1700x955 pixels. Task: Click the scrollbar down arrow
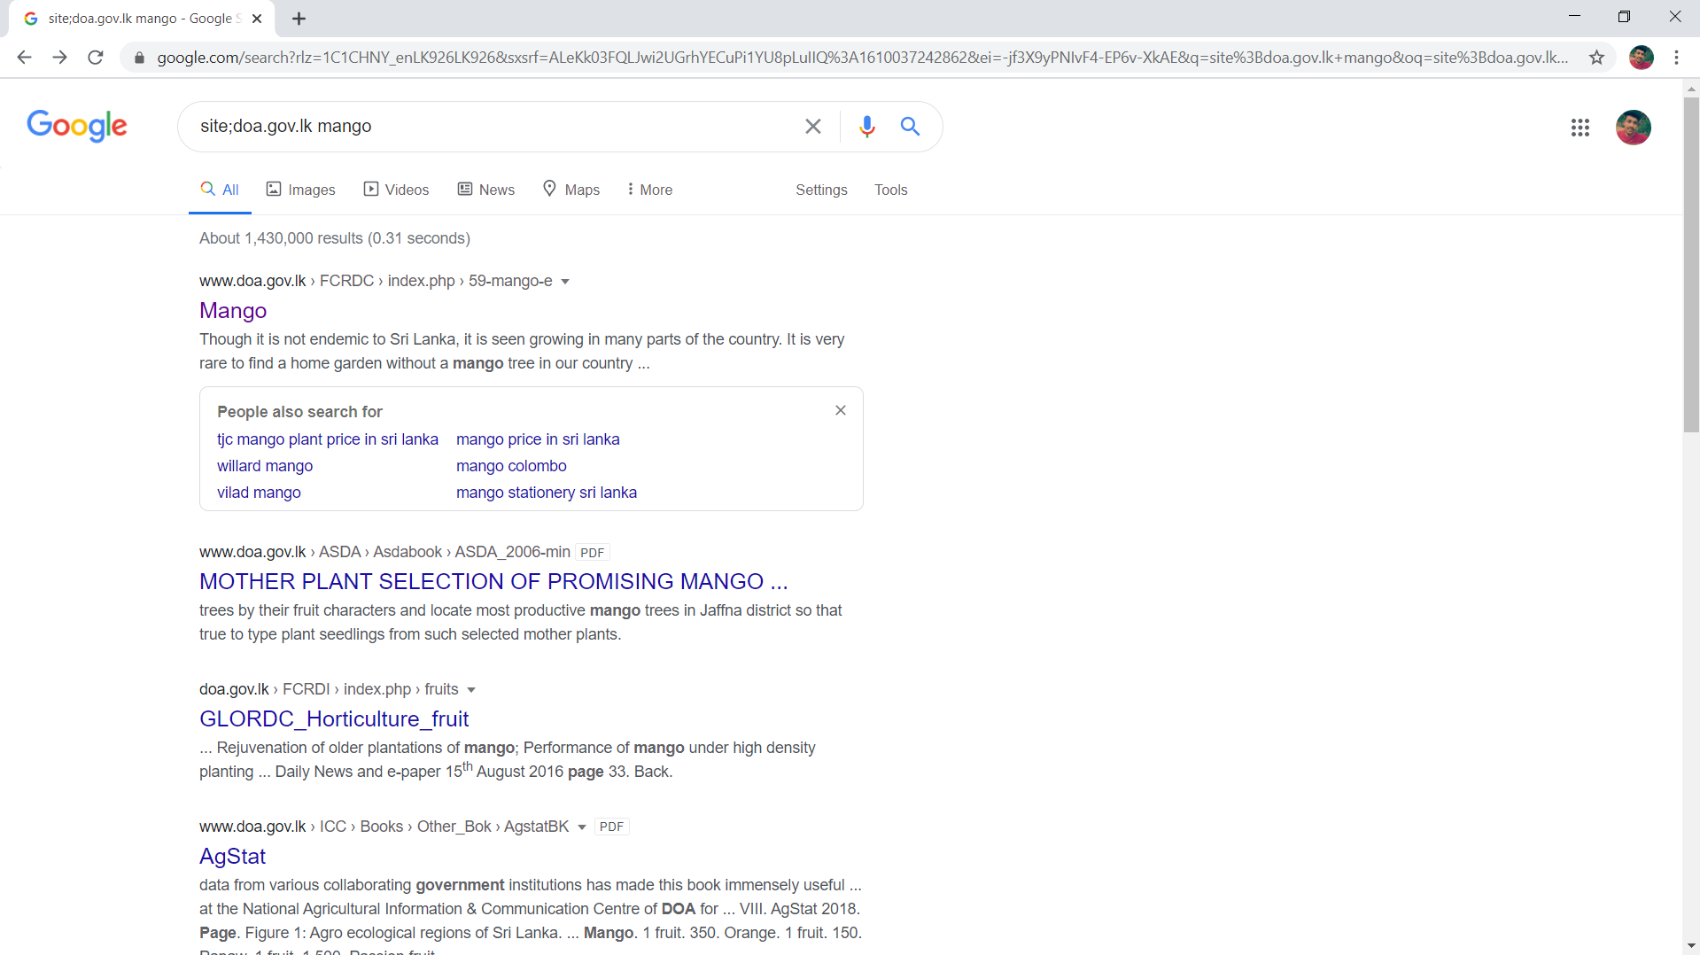click(x=1691, y=946)
